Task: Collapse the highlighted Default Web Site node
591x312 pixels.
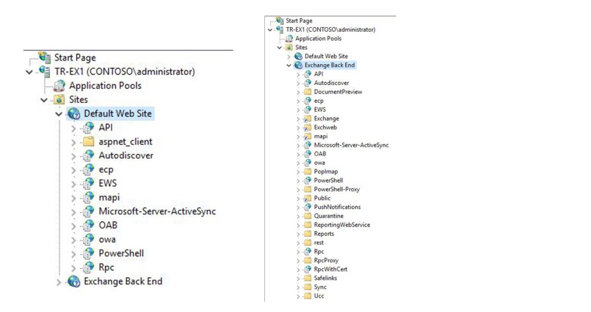Action: pos(58,114)
